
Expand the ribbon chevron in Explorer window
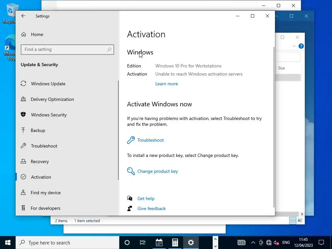click(x=294, y=46)
